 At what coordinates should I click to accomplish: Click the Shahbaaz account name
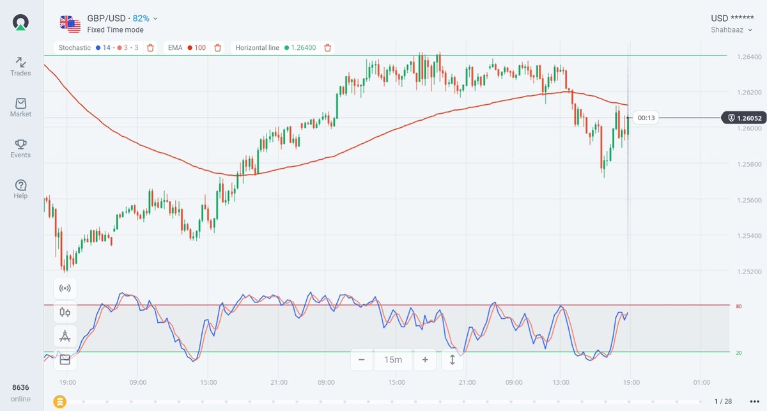727,29
